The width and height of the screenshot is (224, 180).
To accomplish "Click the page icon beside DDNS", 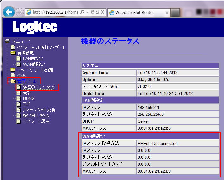I will click(x=18, y=98).
